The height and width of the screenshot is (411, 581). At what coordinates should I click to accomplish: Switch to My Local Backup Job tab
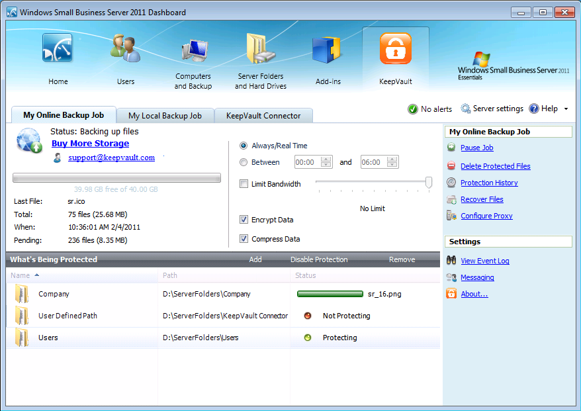pyautogui.click(x=165, y=116)
